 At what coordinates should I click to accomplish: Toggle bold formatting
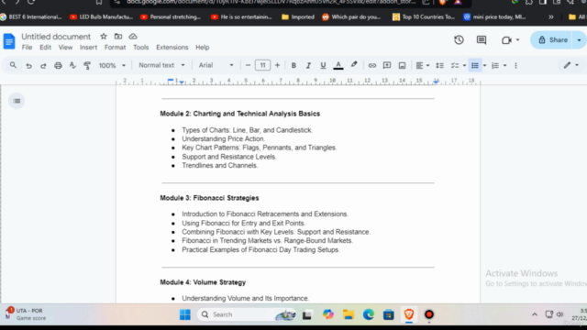tap(293, 65)
